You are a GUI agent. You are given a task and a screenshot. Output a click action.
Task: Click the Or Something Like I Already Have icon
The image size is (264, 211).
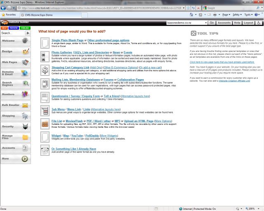tap(45, 151)
